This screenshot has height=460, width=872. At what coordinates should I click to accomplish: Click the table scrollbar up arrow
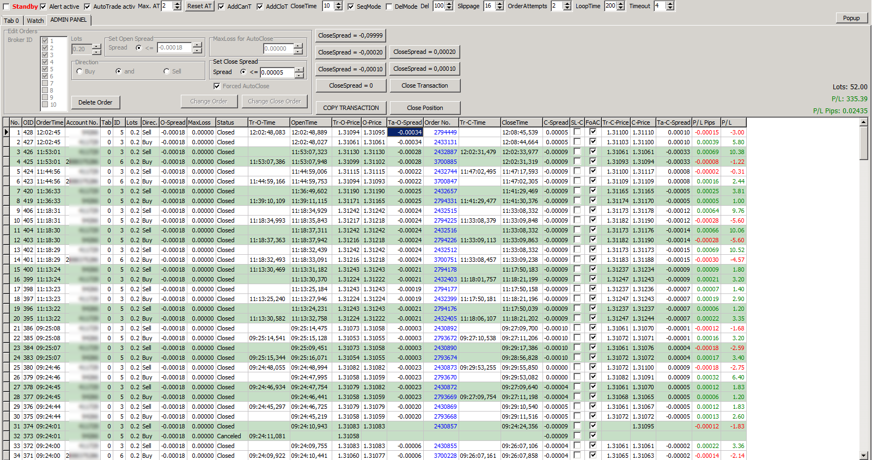(863, 122)
